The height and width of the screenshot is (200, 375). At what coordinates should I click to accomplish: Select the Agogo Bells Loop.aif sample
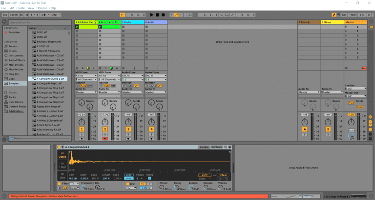tap(48, 107)
